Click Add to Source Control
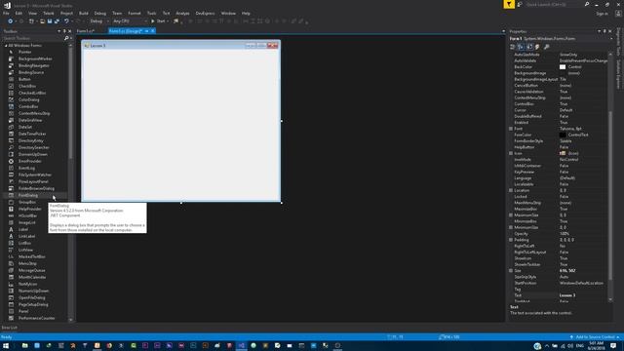 pyautogui.click(x=596, y=337)
